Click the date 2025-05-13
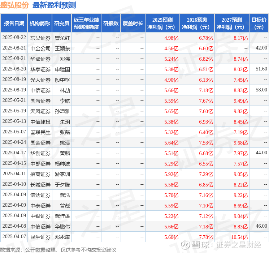Screen dimensions: 269x253 point(14,121)
